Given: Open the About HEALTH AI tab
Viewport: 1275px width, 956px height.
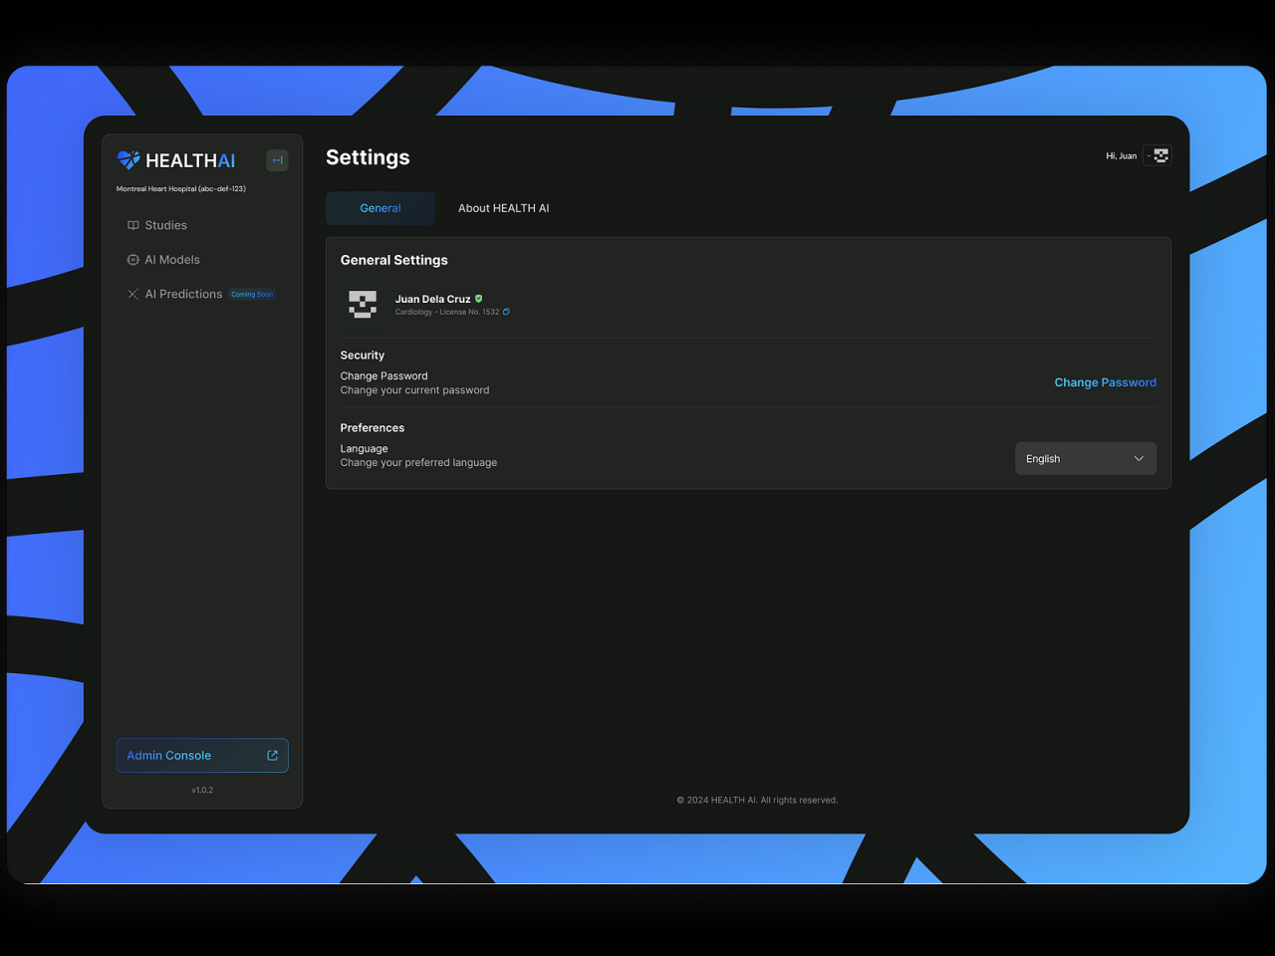Looking at the screenshot, I should point(503,208).
